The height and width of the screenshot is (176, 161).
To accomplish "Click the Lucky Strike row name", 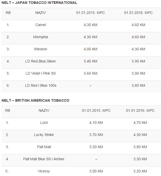I will point(44,135).
